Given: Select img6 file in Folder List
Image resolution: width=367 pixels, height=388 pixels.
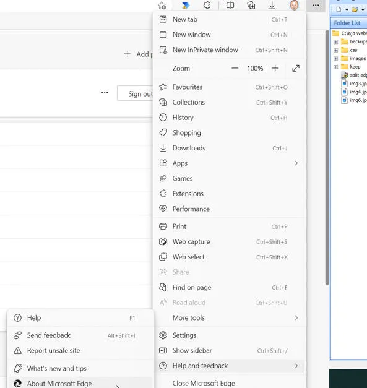Looking at the screenshot, I should pyautogui.click(x=354, y=100).
